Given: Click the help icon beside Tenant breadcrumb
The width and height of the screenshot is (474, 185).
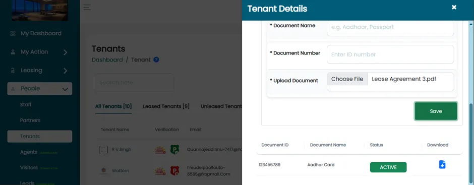Looking at the screenshot, I should click(156, 59).
